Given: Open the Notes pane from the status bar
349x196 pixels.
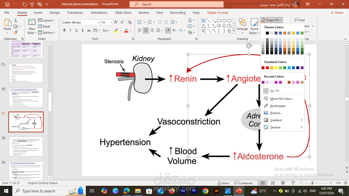Looking at the screenshot, I should pos(223,183).
